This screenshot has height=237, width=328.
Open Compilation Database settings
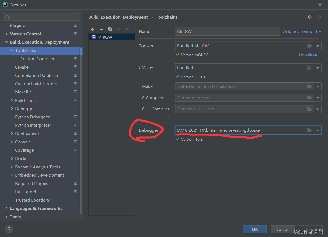37,75
